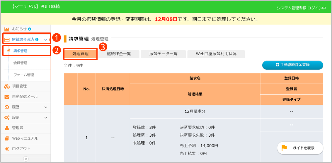Viewport: 332px width, 163px height.
Task: Open the 振替データ一覧 tab
Action: pos(163,54)
